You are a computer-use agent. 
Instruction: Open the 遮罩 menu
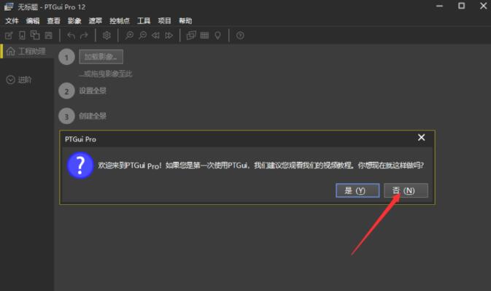[95, 21]
